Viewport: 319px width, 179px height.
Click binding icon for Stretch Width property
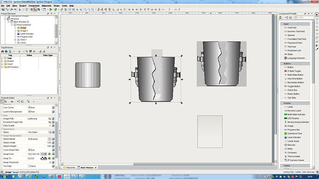click(x=53, y=143)
